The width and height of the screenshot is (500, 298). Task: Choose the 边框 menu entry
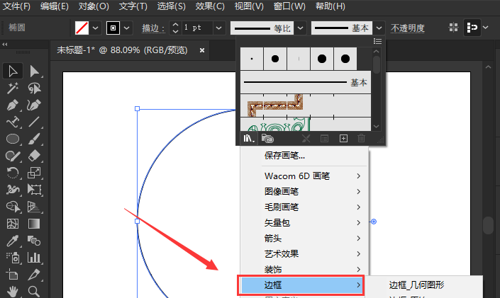tap(301, 285)
